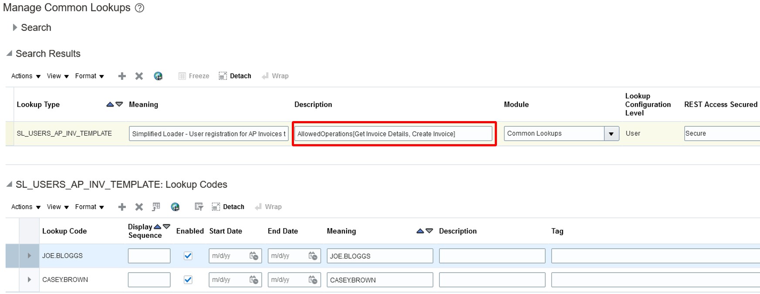
Task: Add new lookup code with plus icon
Action: click(122, 207)
